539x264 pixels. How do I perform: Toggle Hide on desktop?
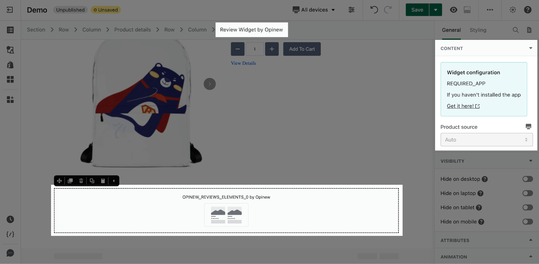pos(528,179)
